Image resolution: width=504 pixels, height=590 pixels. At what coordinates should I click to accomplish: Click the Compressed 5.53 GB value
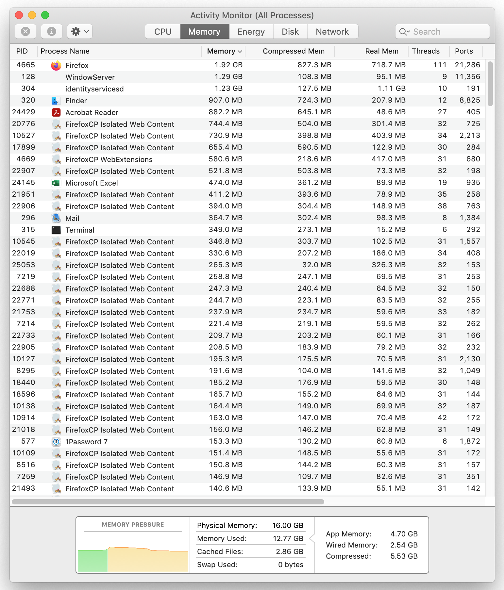tap(404, 556)
